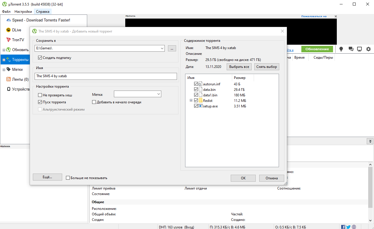374x229 pixels.
Task: Click the torrent Имя text field
Action: 106,76
